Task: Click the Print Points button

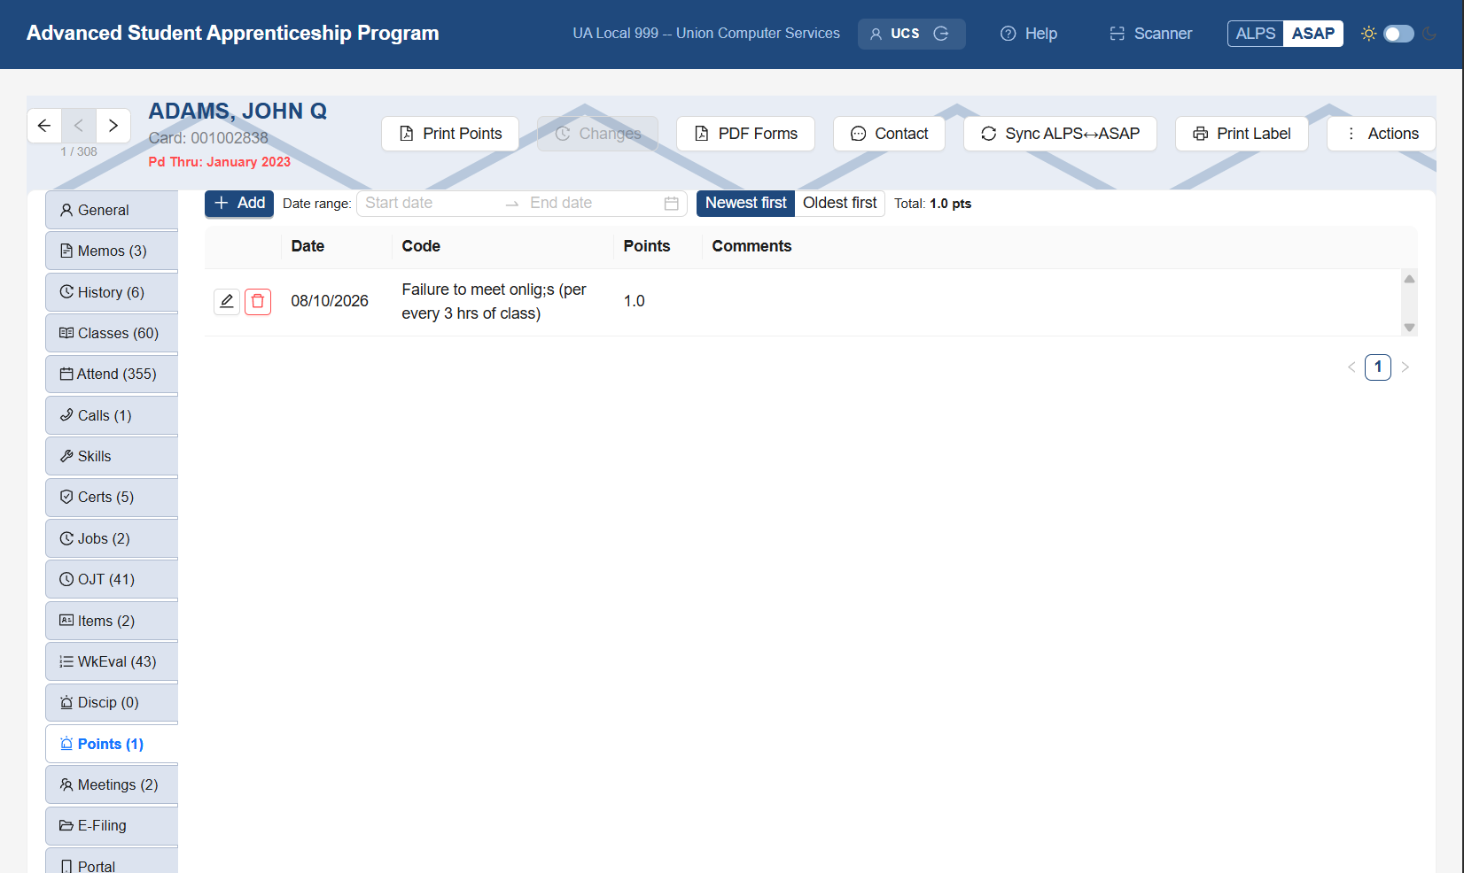Action: pyautogui.click(x=450, y=134)
